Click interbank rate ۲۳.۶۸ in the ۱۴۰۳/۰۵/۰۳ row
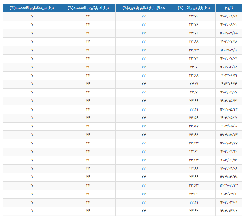Screen dimensions: 245x216 pyautogui.click(x=194, y=135)
